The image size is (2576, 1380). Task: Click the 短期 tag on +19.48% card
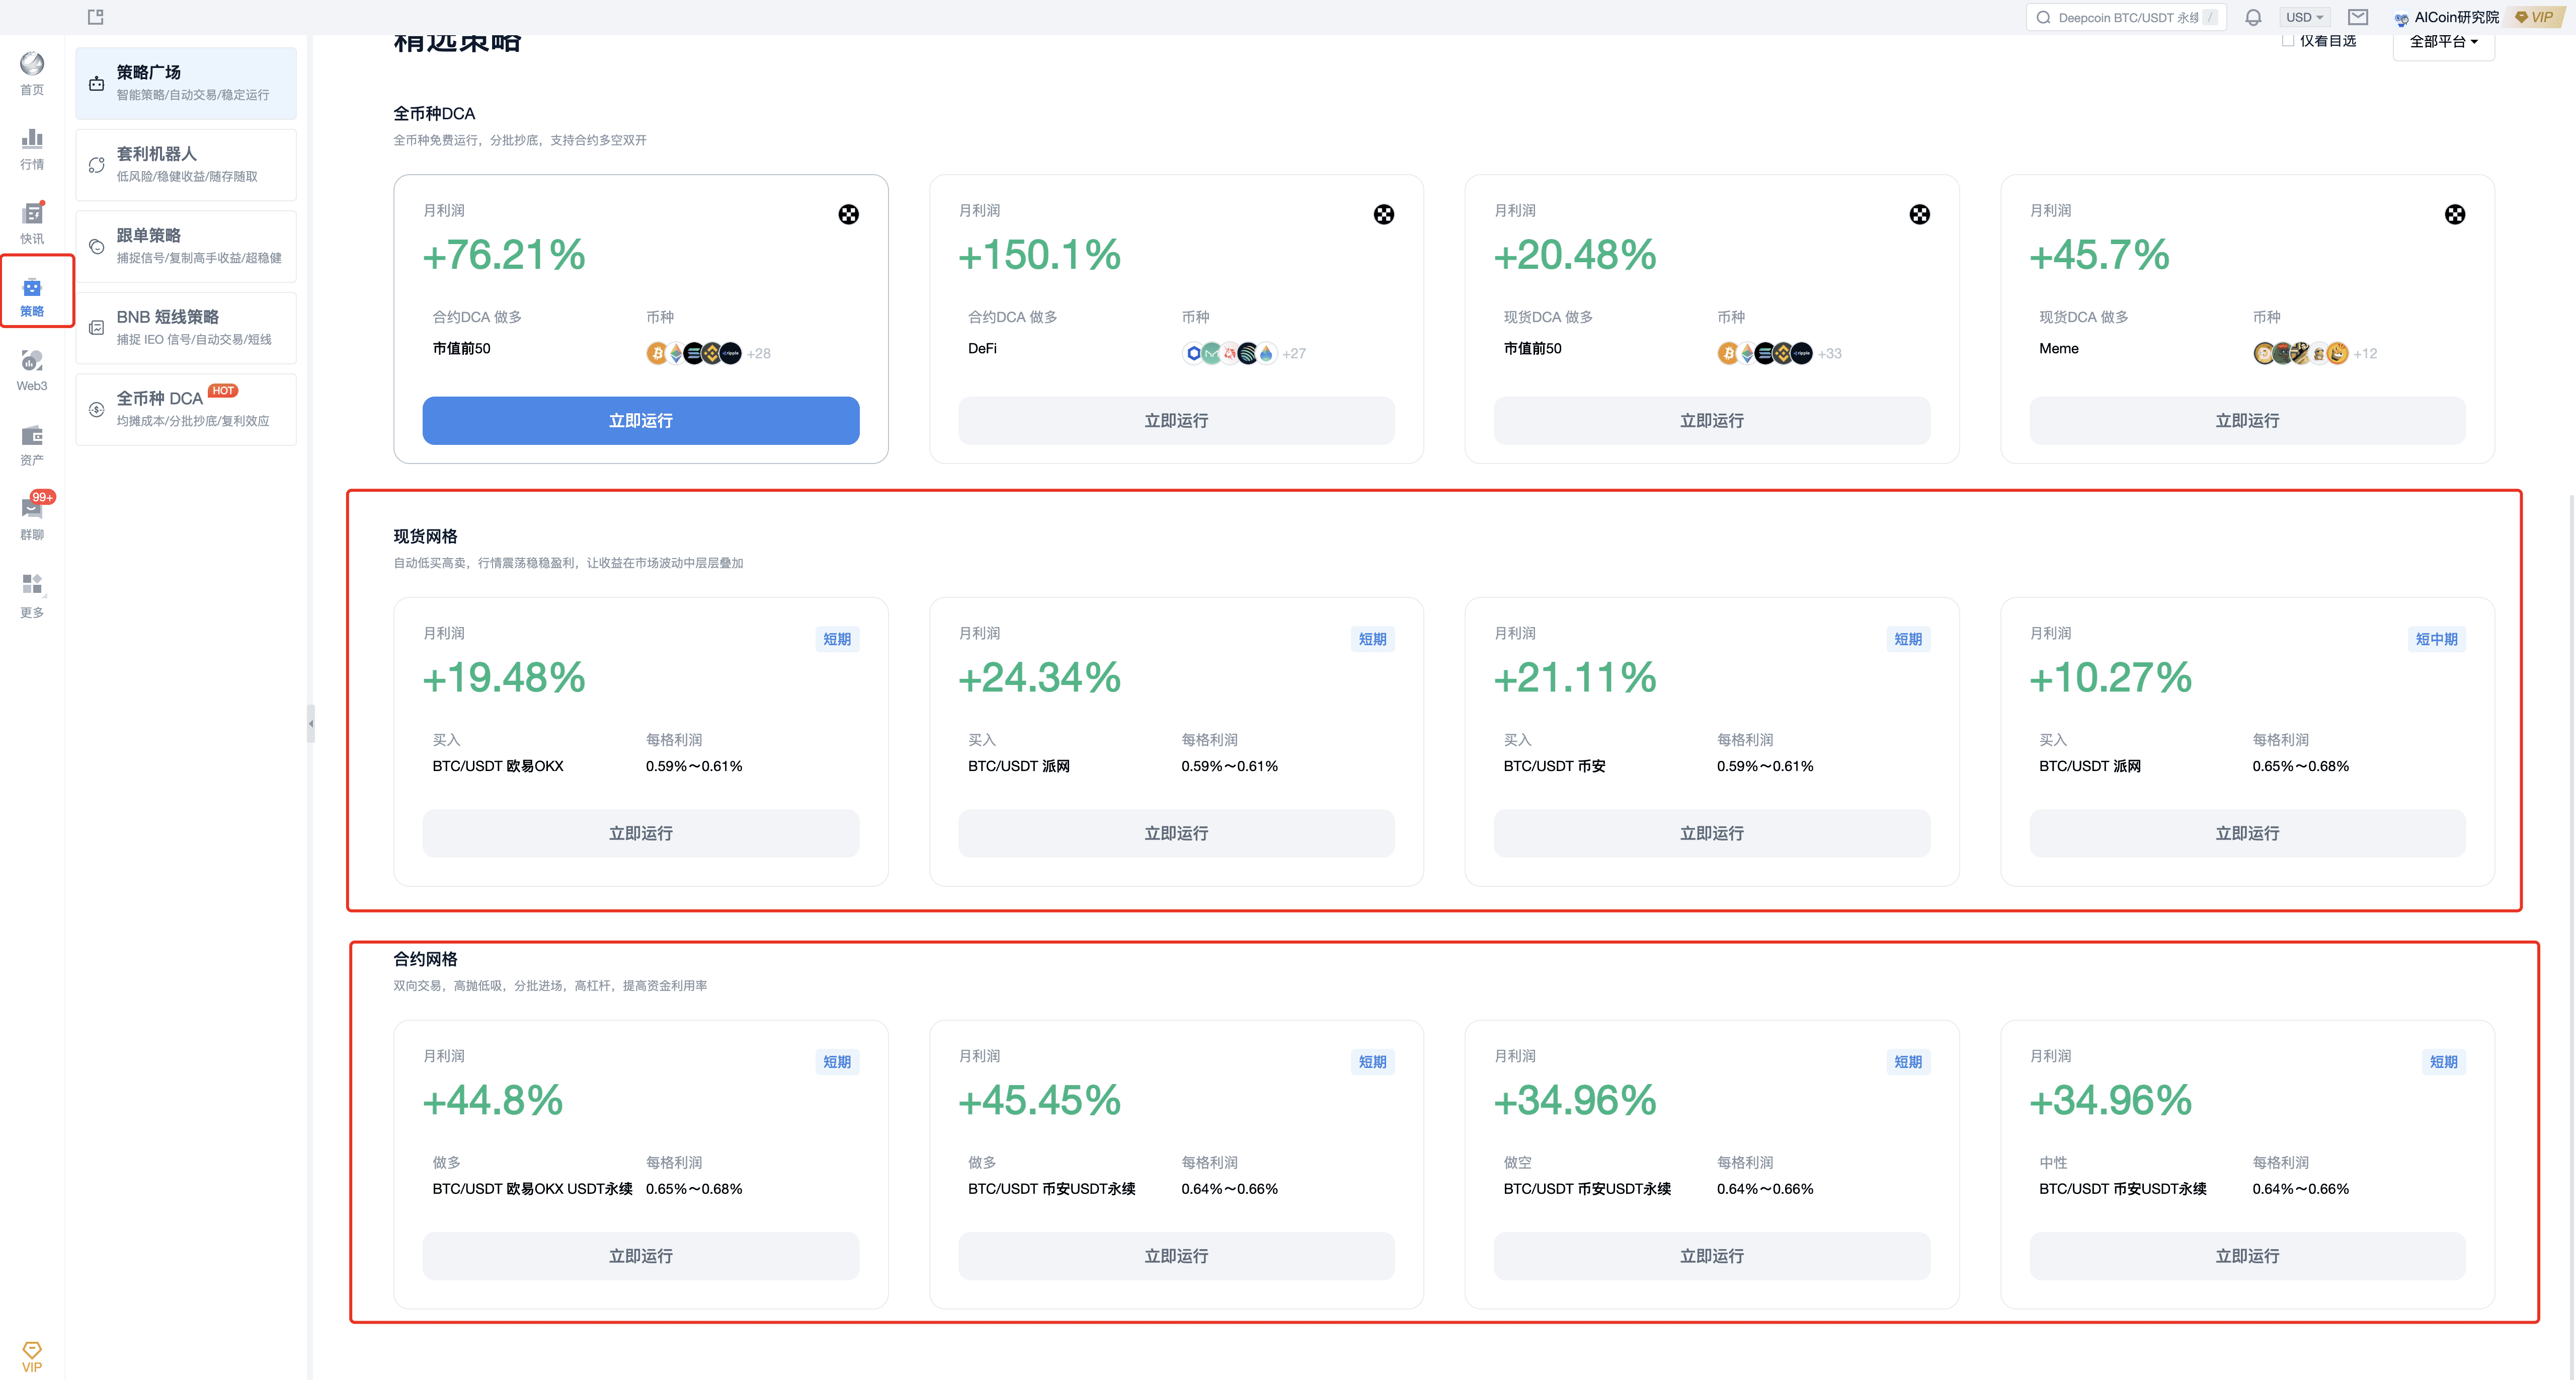pos(837,639)
